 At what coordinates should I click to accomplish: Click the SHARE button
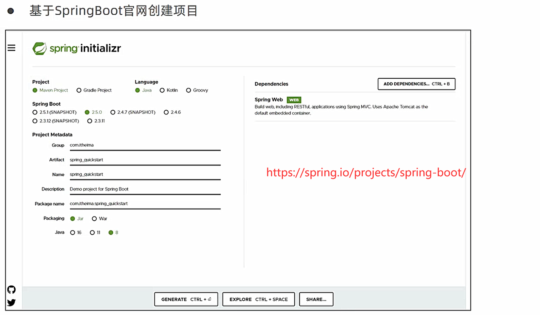316,299
